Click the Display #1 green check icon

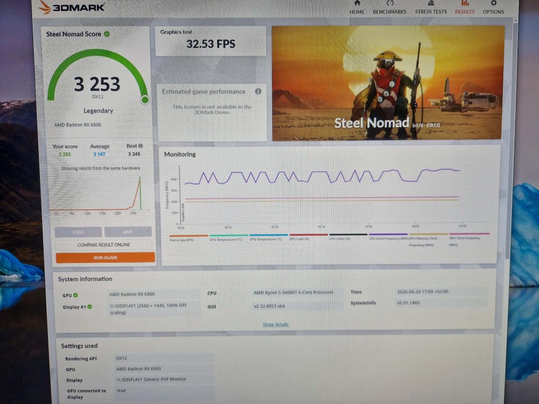click(x=90, y=306)
